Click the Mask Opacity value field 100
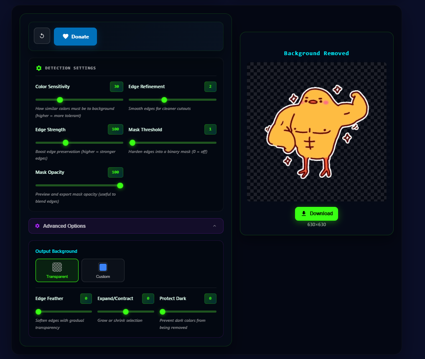 115,173
